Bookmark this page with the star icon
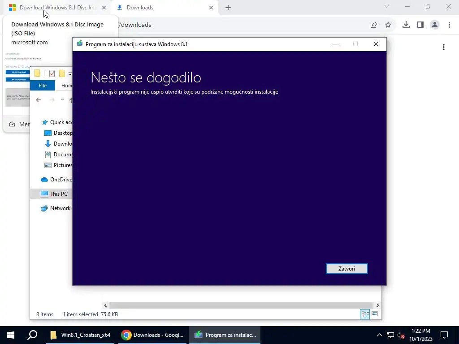The height and width of the screenshot is (344, 459). point(388,25)
